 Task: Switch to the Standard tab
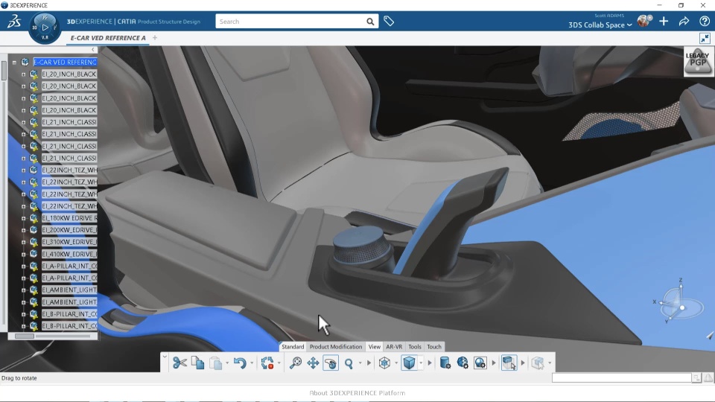click(x=293, y=347)
